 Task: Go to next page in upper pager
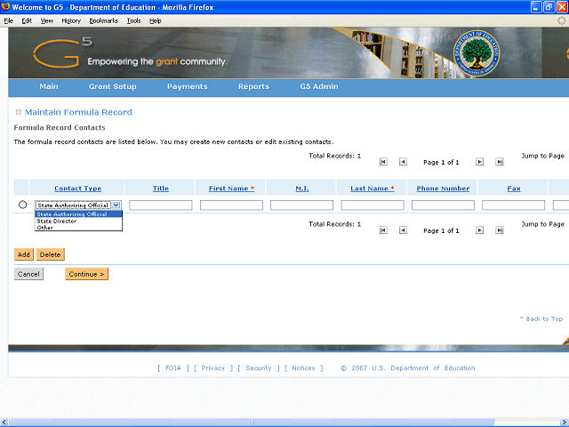(479, 162)
